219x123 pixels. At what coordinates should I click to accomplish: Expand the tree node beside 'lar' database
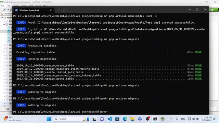click(x=4, y=65)
